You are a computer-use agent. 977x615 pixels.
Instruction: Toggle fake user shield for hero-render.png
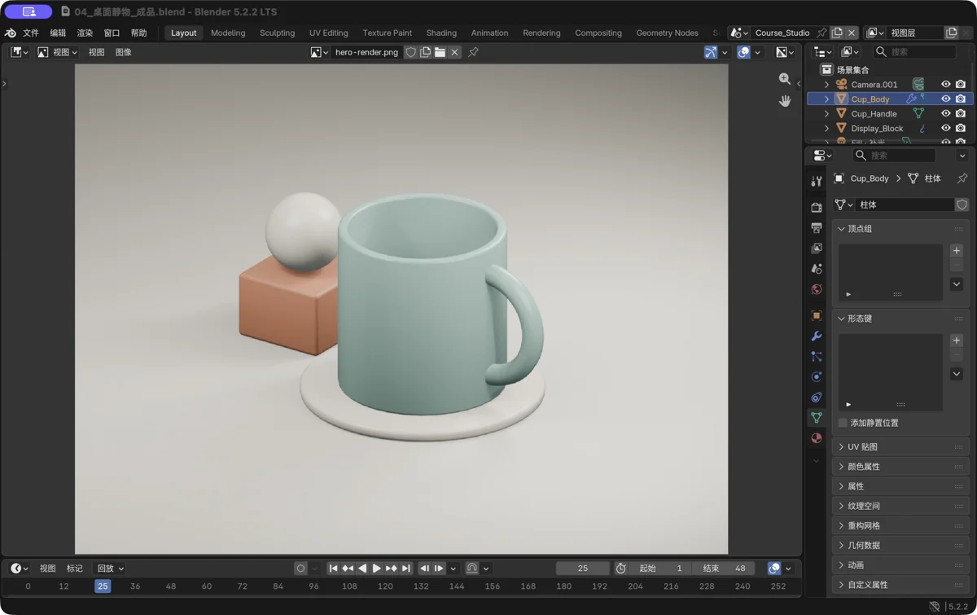(x=411, y=52)
